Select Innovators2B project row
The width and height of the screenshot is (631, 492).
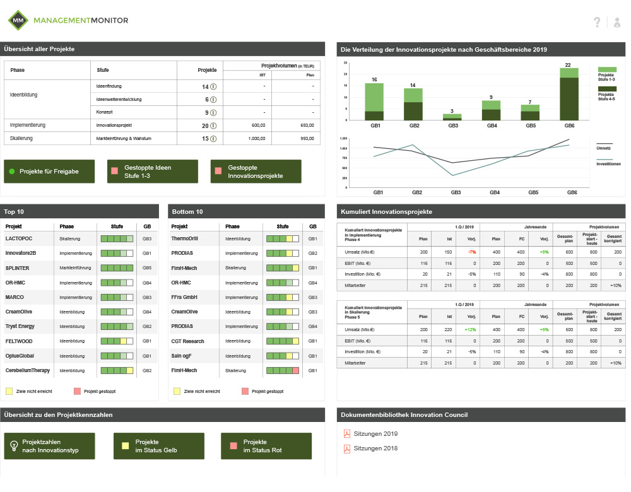click(80, 253)
